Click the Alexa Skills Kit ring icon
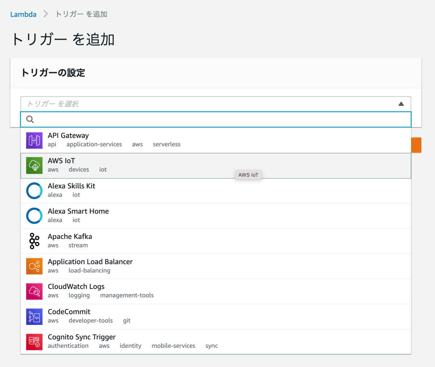 pyautogui.click(x=34, y=191)
